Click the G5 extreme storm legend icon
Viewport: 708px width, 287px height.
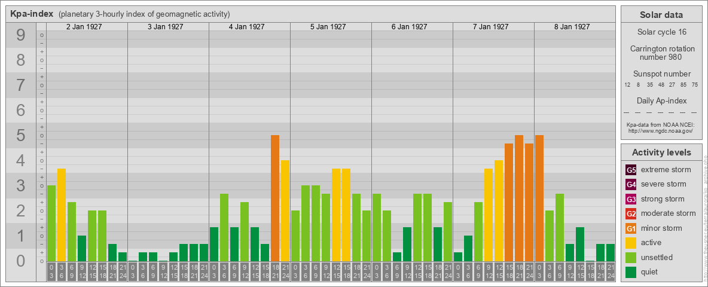[631, 170]
